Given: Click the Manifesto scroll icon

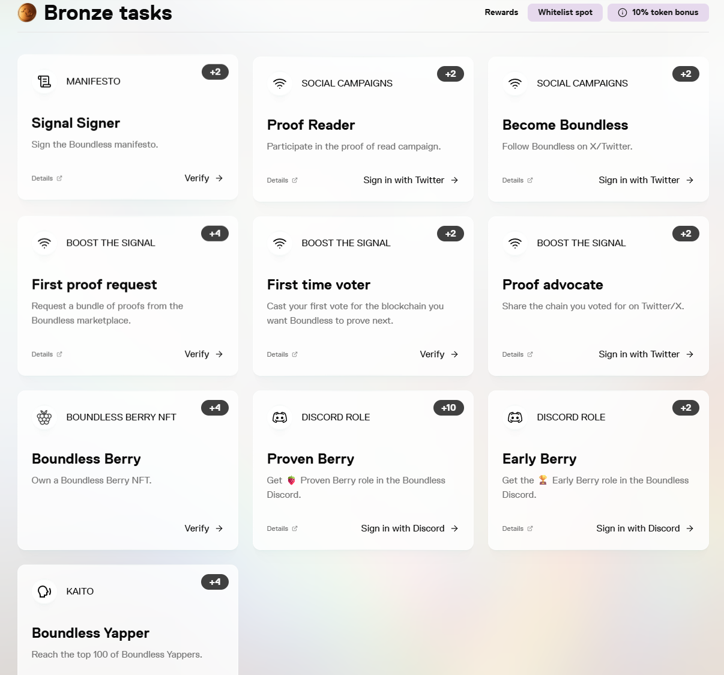Looking at the screenshot, I should pyautogui.click(x=44, y=82).
